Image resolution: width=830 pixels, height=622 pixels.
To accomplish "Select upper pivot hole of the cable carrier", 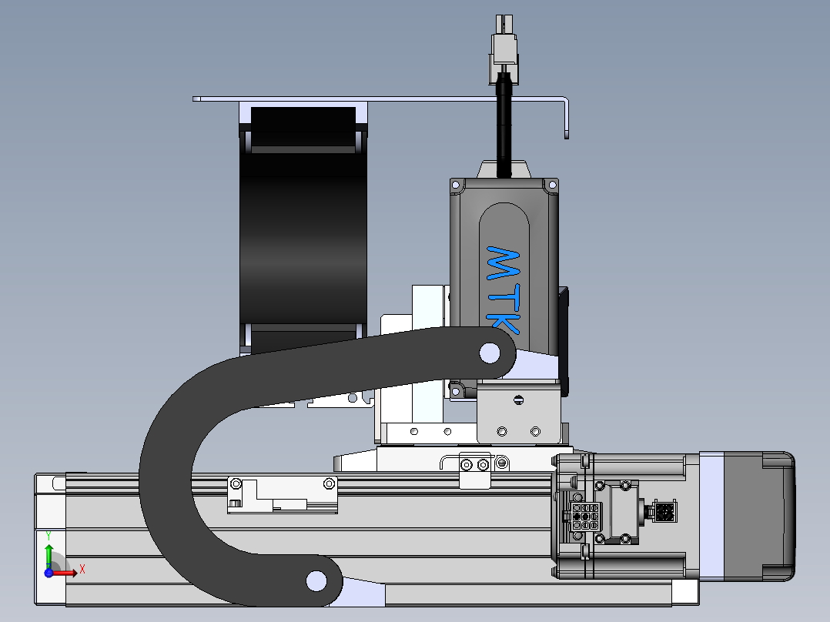I will click(490, 353).
